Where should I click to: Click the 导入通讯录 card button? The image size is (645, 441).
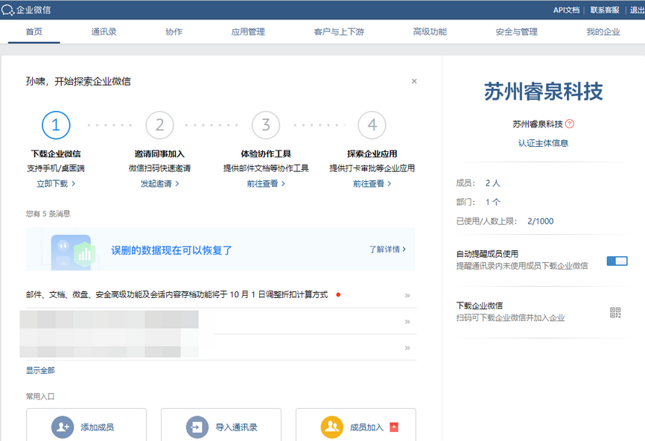[221, 425]
